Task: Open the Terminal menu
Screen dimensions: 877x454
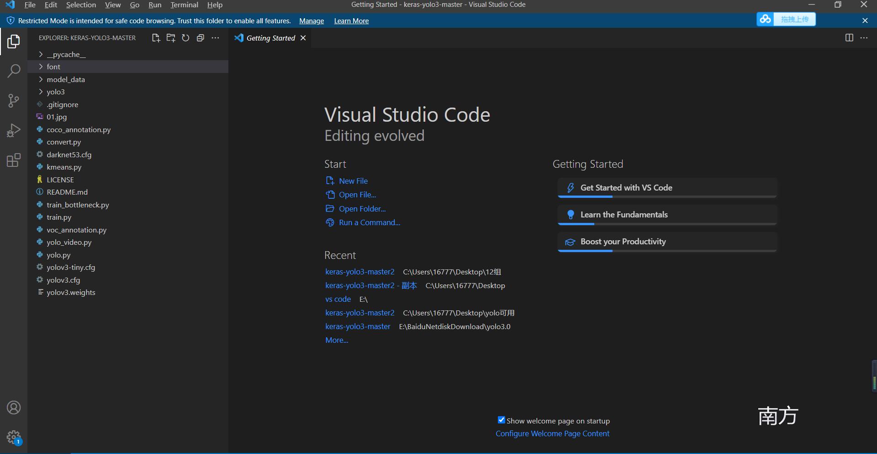Action: [184, 5]
